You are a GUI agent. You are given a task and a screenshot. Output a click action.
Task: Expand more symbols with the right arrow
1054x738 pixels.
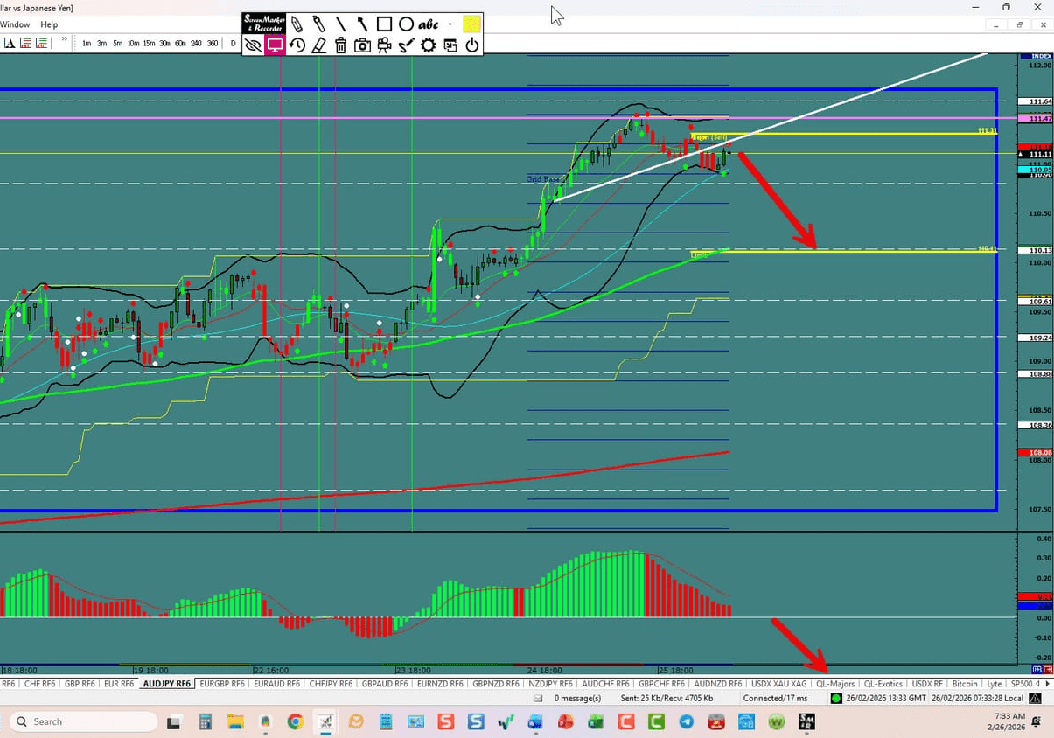(x=1047, y=684)
